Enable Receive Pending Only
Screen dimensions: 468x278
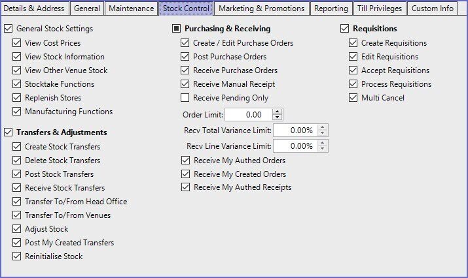pyautogui.click(x=185, y=98)
